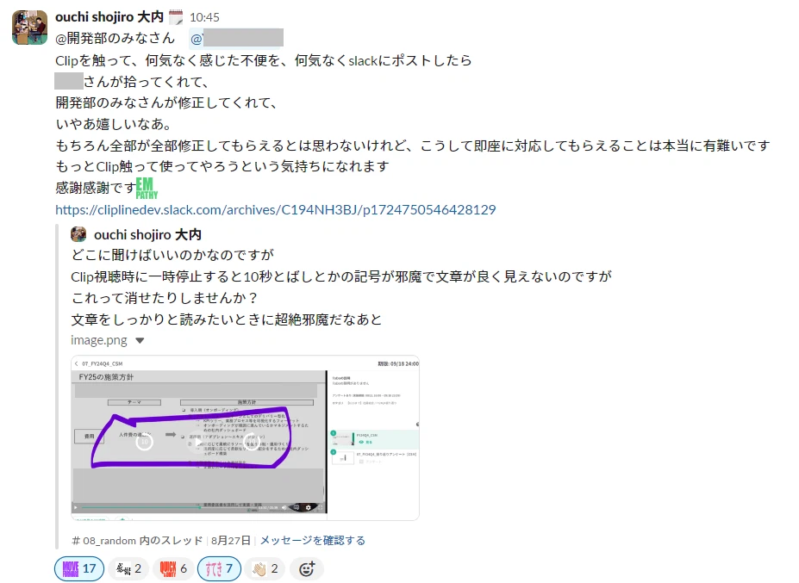
Task: Click the author name ouchi shojiro 大内
Action: tap(109, 17)
